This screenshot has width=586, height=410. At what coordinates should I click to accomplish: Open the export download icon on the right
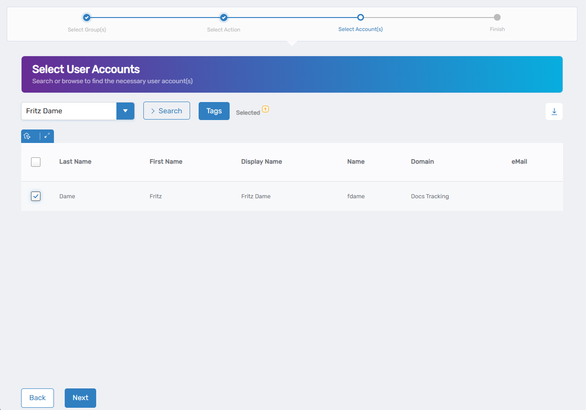click(554, 111)
